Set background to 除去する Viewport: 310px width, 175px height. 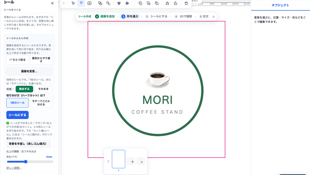click(x=25, y=89)
